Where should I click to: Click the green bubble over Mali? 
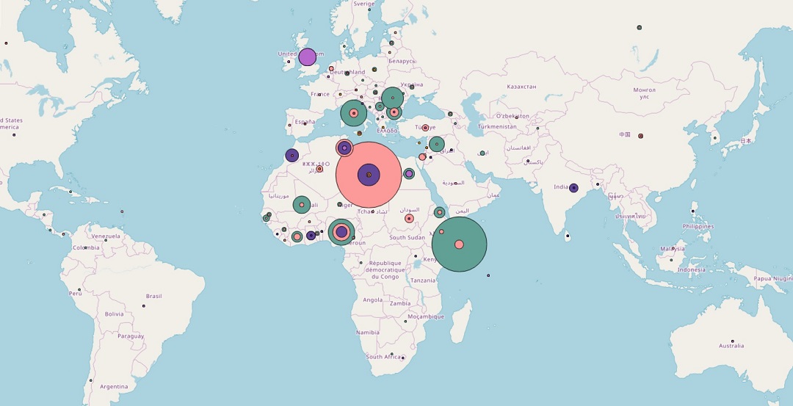pos(302,205)
